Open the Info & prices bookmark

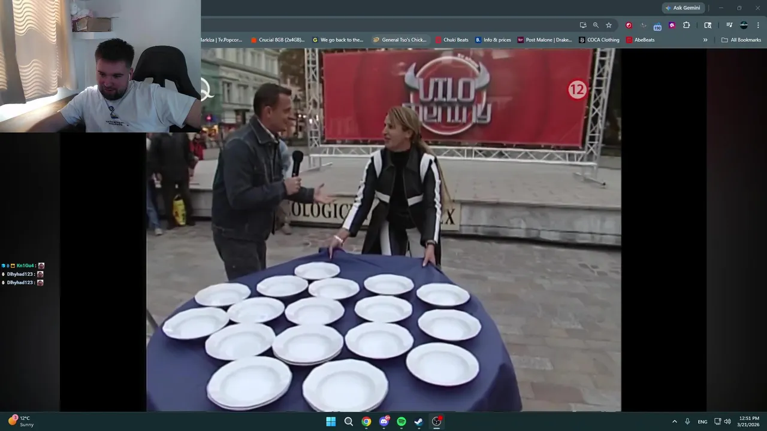pos(493,40)
